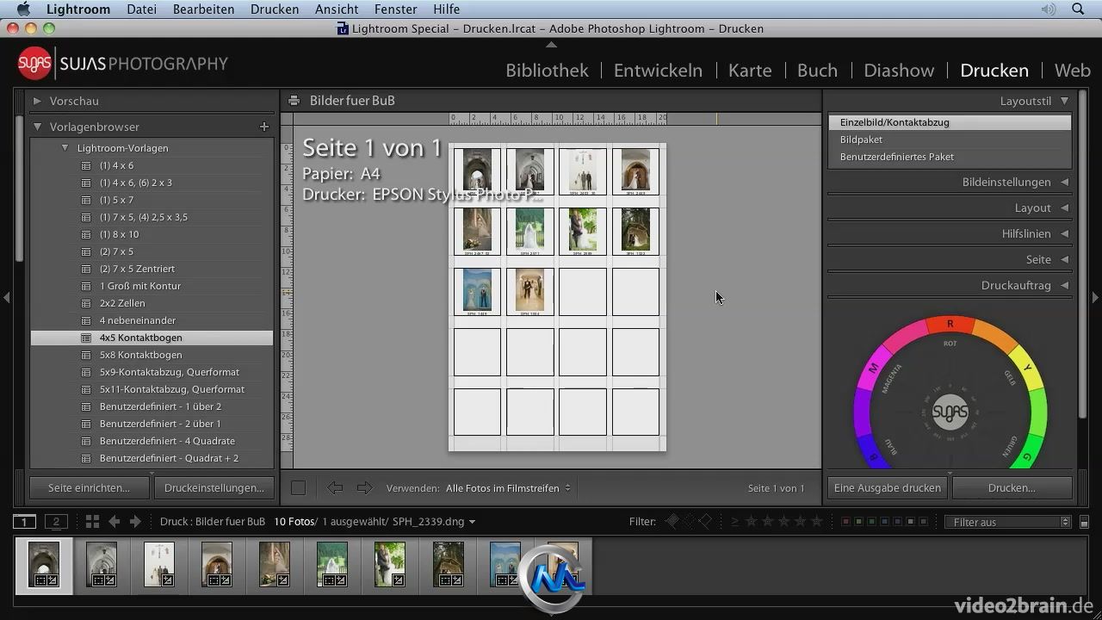Image resolution: width=1102 pixels, height=620 pixels.
Task: Select main window display button 1
Action: tap(25, 522)
